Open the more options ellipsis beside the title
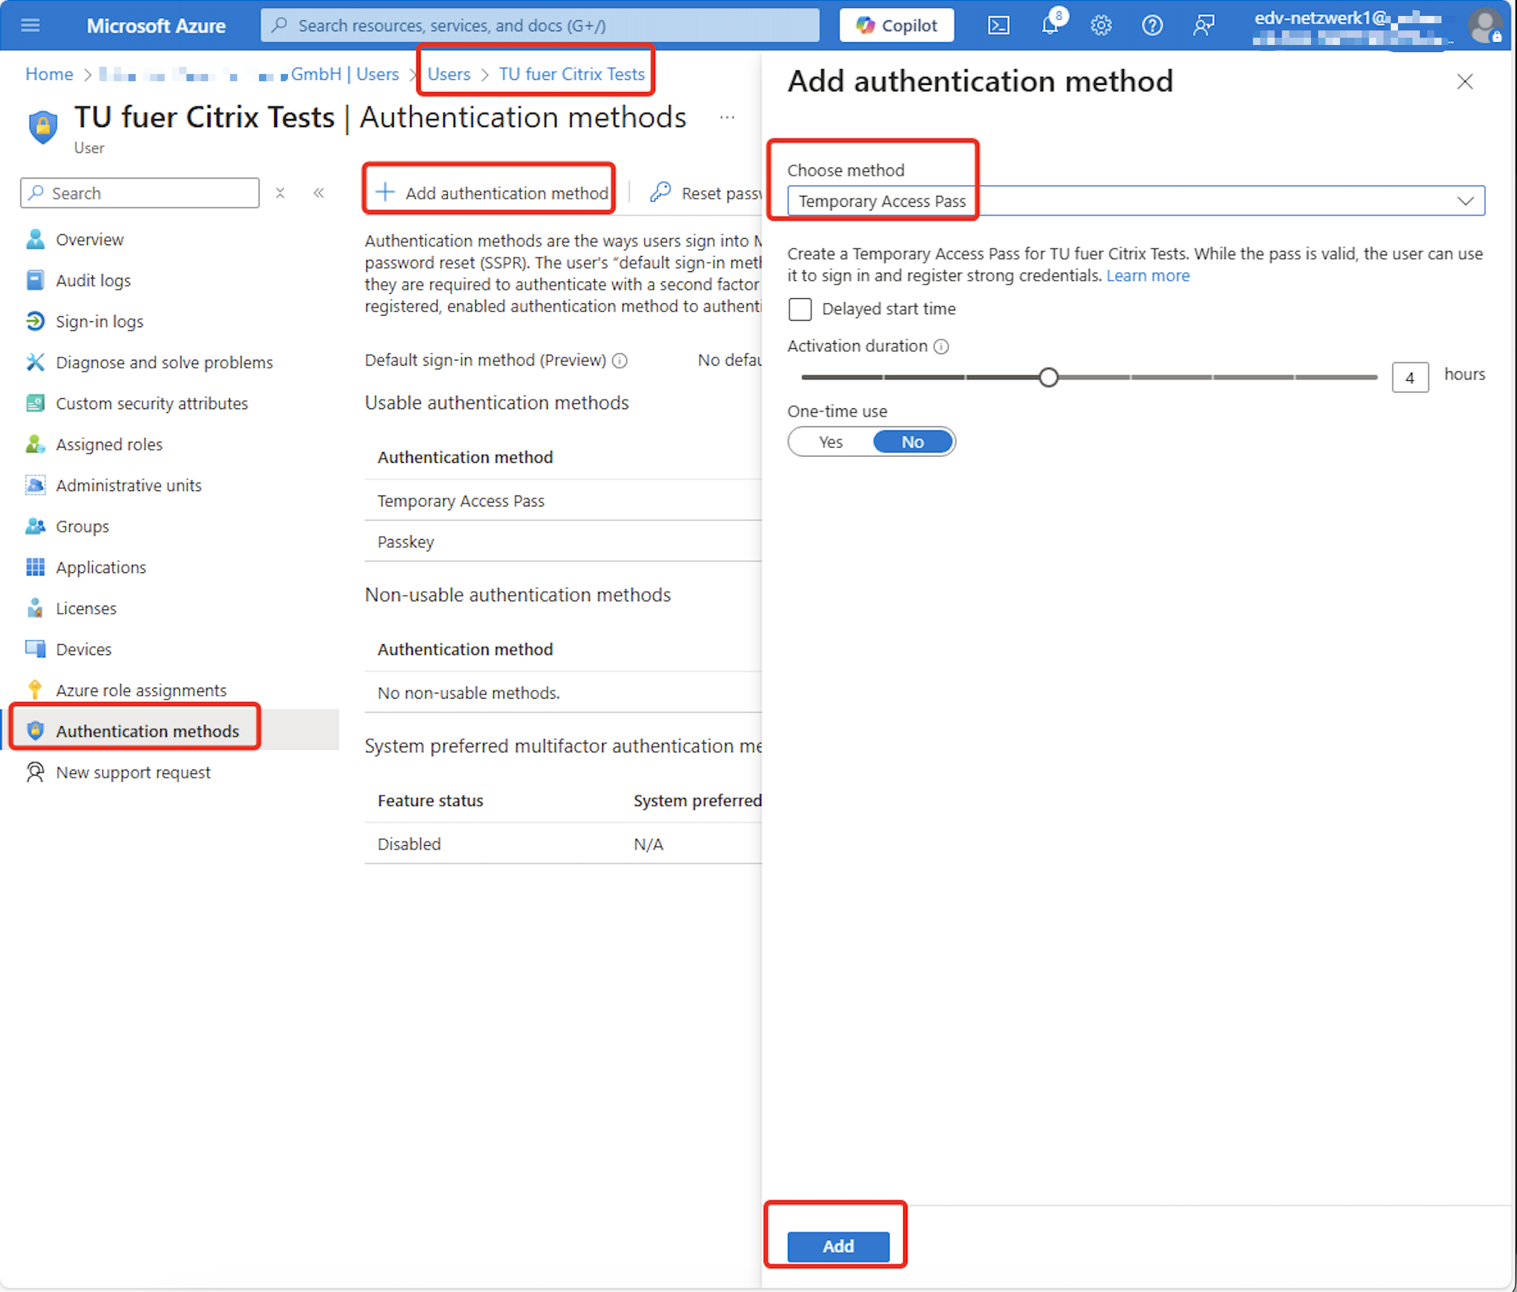 727,117
